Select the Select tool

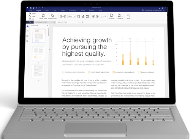click(x=32, y=13)
